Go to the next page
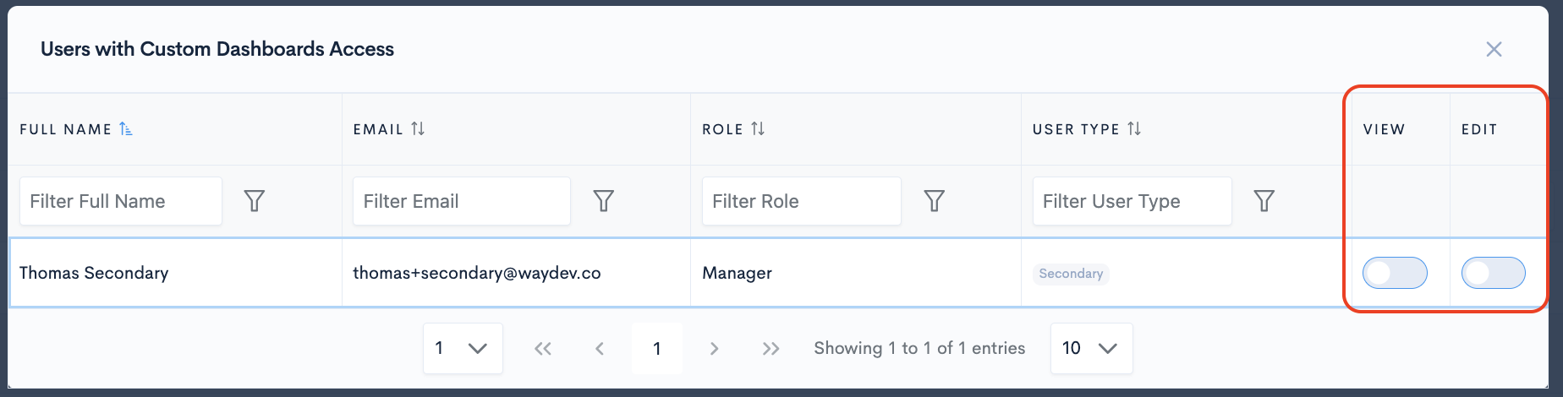The image size is (1563, 397). click(x=714, y=349)
